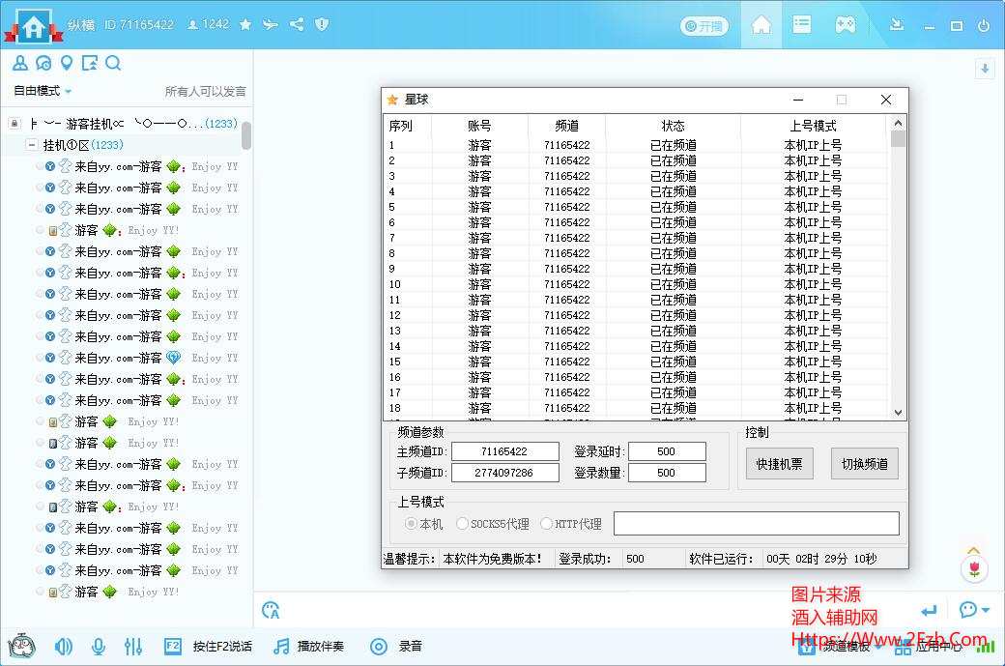Click the 切换频道 button
This screenshot has height=666, width=1005.
pos(865,463)
